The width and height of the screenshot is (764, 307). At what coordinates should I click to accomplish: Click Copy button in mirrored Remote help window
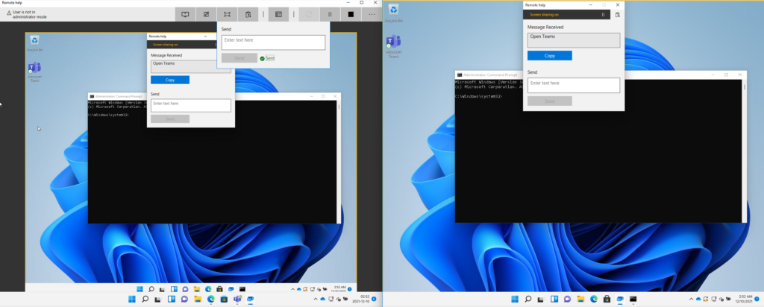[x=170, y=80]
